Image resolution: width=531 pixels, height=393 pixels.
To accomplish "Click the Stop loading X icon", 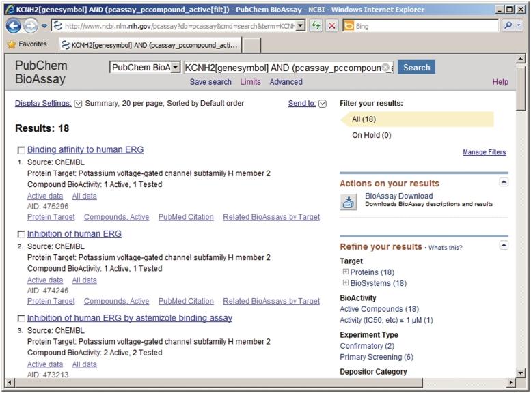I will click(x=331, y=26).
